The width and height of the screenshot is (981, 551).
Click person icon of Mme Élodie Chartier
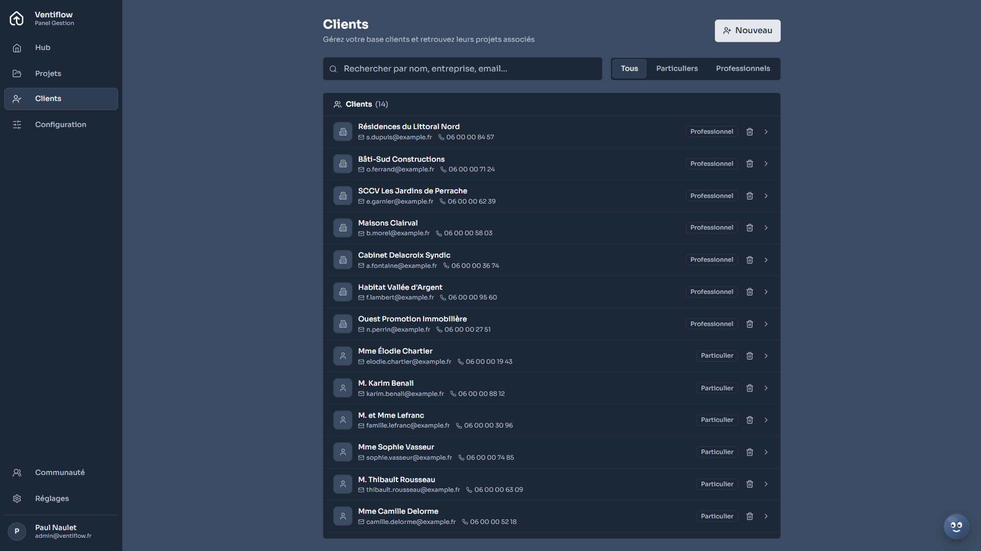coord(343,356)
